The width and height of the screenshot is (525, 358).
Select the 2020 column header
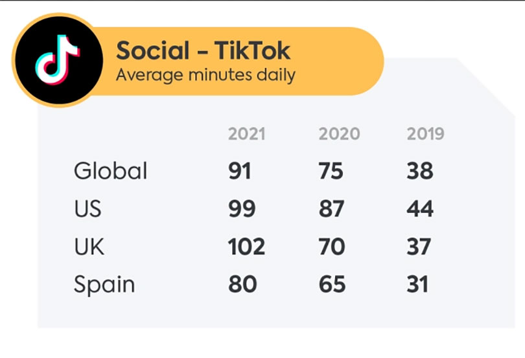click(x=339, y=134)
